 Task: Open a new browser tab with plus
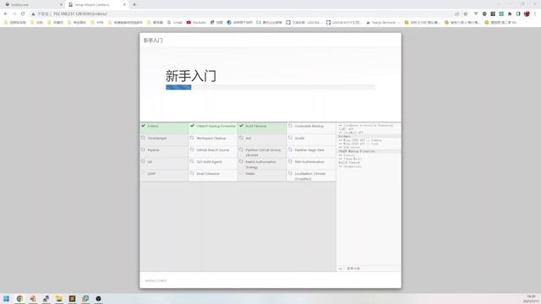tap(134, 4)
